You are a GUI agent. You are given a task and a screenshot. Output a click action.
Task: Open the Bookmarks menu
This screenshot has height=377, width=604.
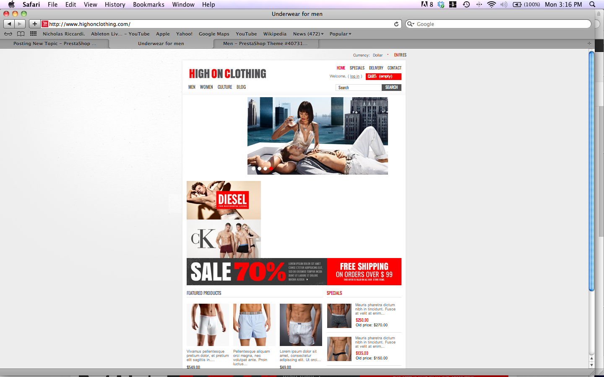coord(148,4)
